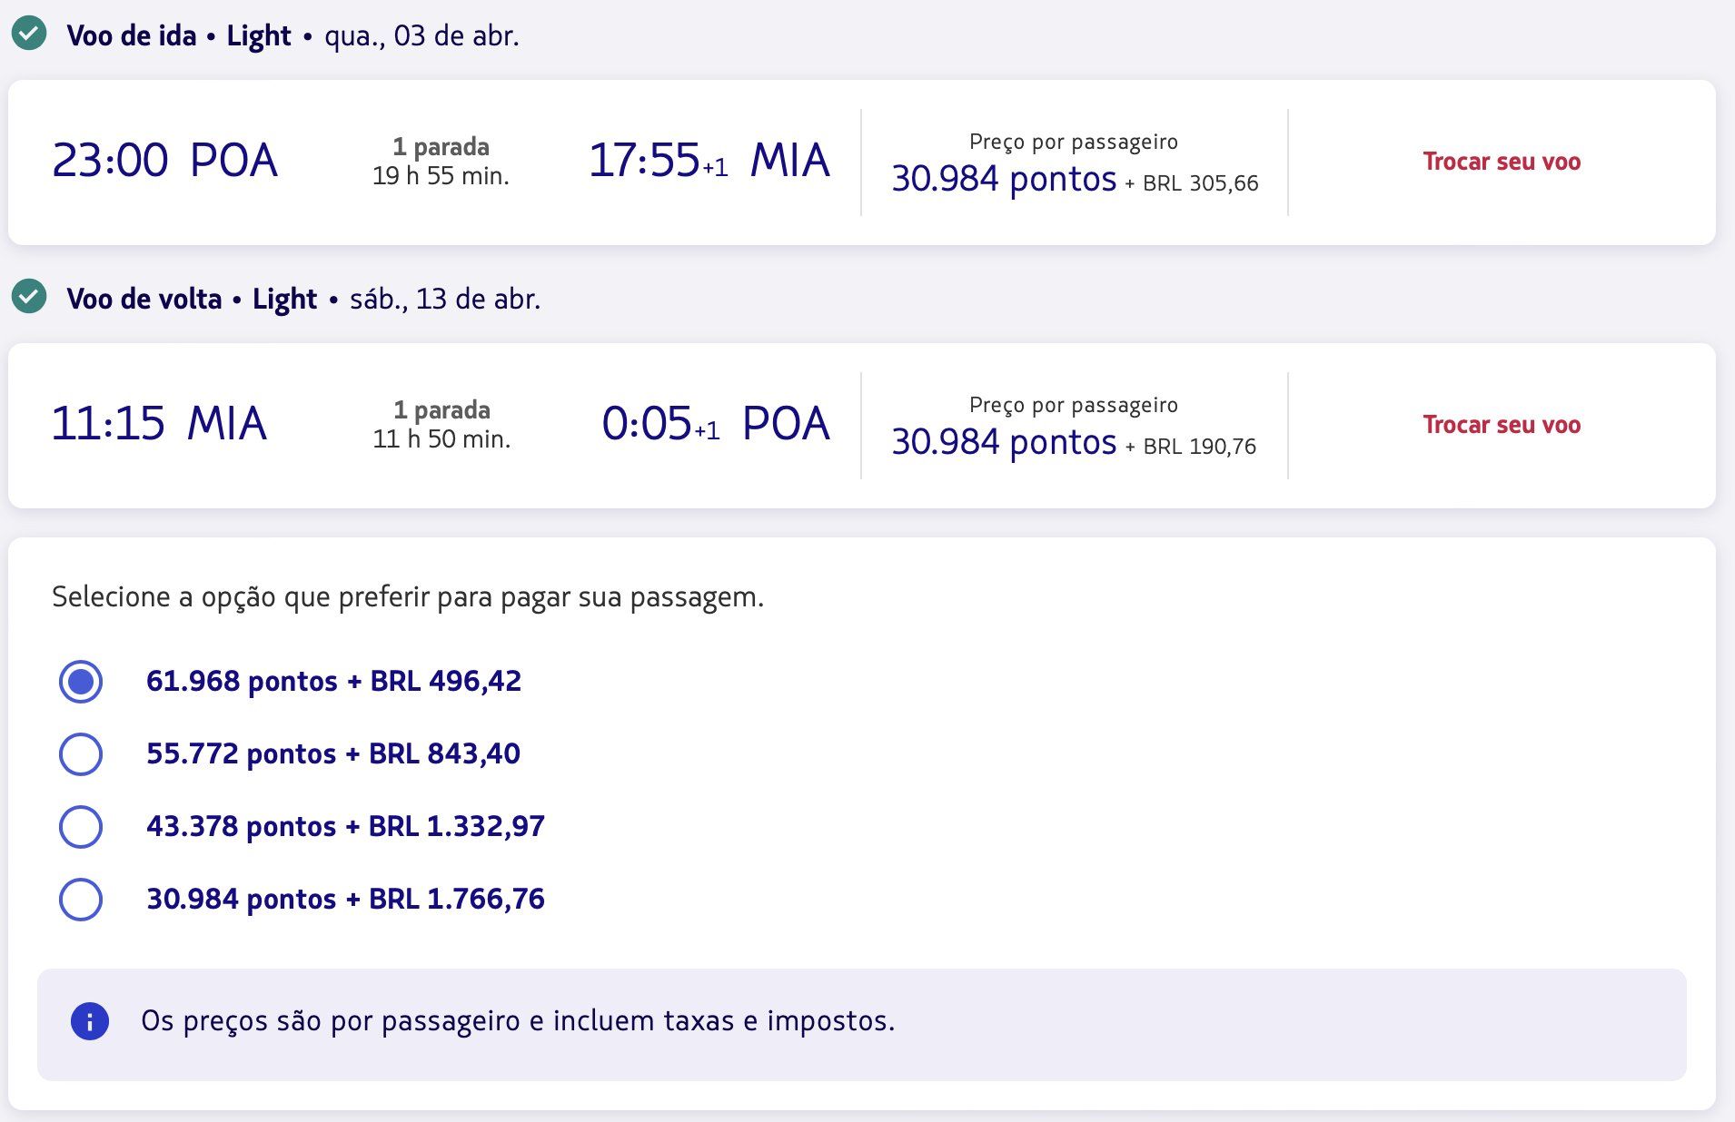Image resolution: width=1735 pixels, height=1122 pixels.
Task: Click the 1 parada 11 h 50 min. label
Action: (x=441, y=425)
